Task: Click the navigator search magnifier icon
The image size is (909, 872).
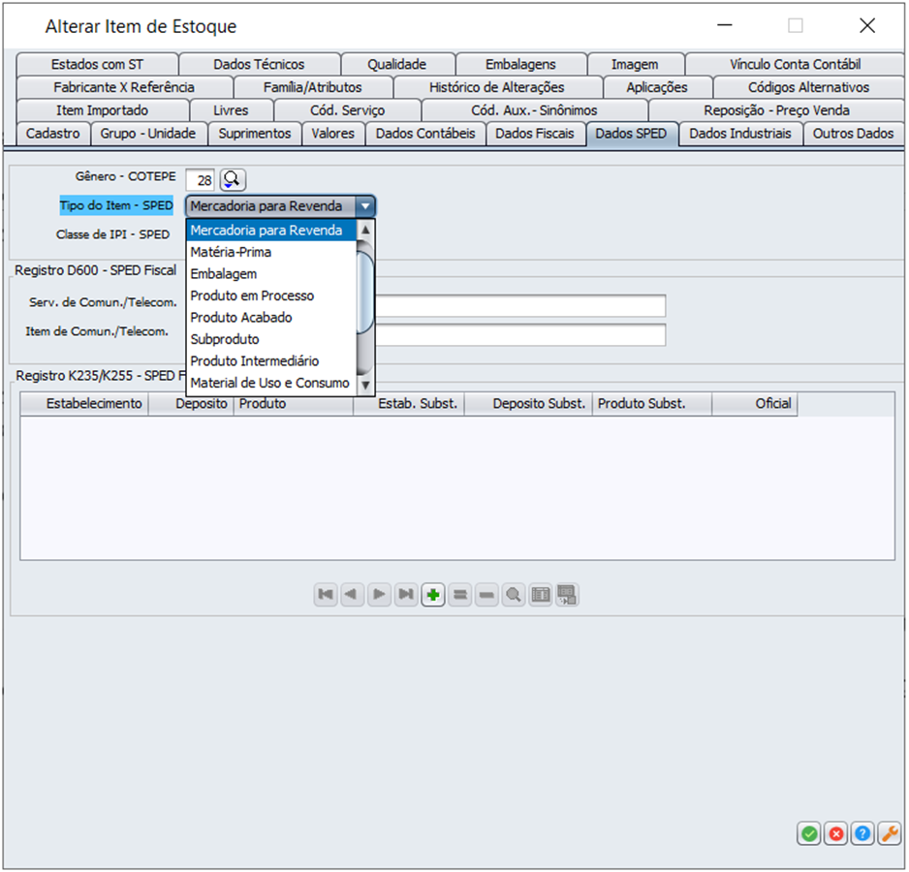Action: pos(514,595)
